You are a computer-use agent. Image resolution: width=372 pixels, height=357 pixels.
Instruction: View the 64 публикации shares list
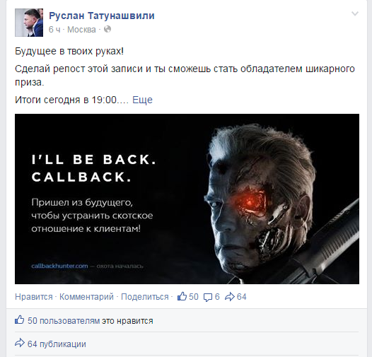tap(57, 344)
